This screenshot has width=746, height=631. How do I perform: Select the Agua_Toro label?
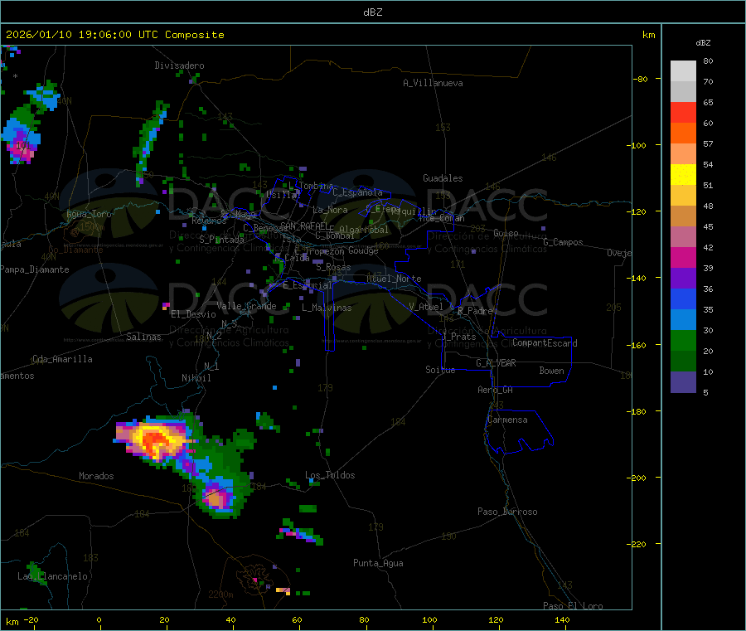pos(89,214)
